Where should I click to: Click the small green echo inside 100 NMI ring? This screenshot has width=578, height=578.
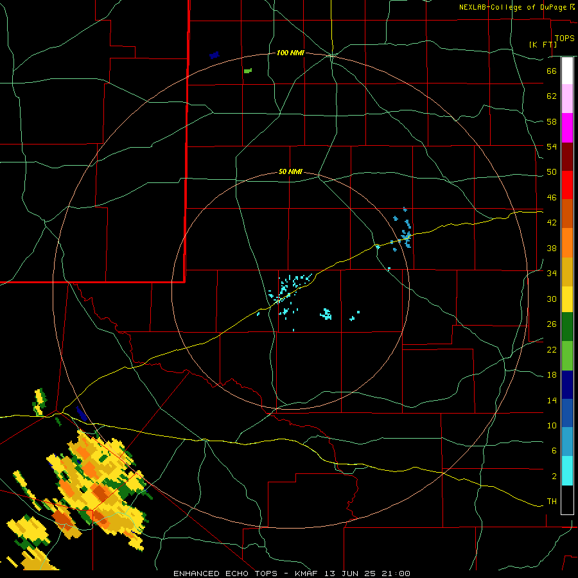248,71
